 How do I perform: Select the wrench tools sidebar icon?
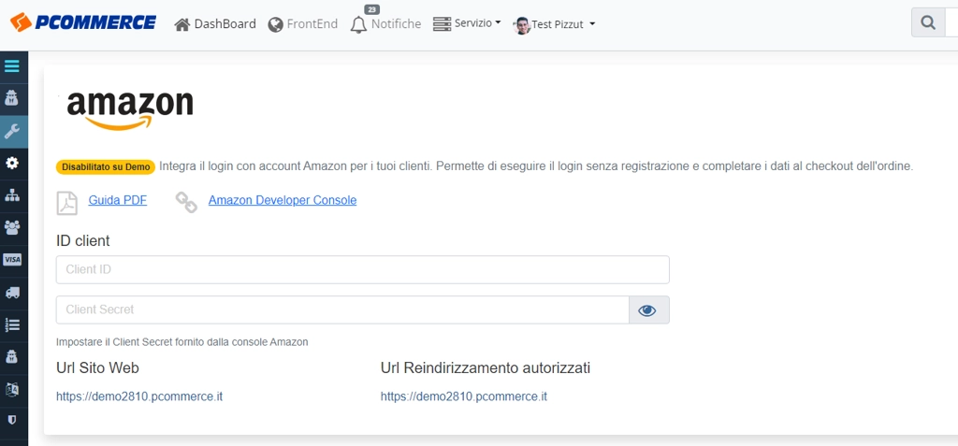(12, 131)
